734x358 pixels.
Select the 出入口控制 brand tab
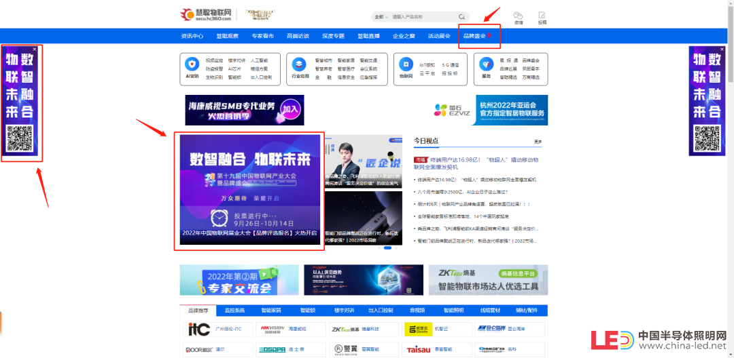tap(381, 310)
